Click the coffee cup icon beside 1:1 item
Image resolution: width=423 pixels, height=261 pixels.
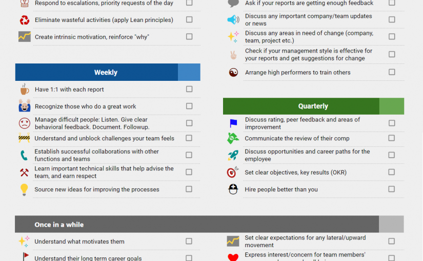point(24,90)
